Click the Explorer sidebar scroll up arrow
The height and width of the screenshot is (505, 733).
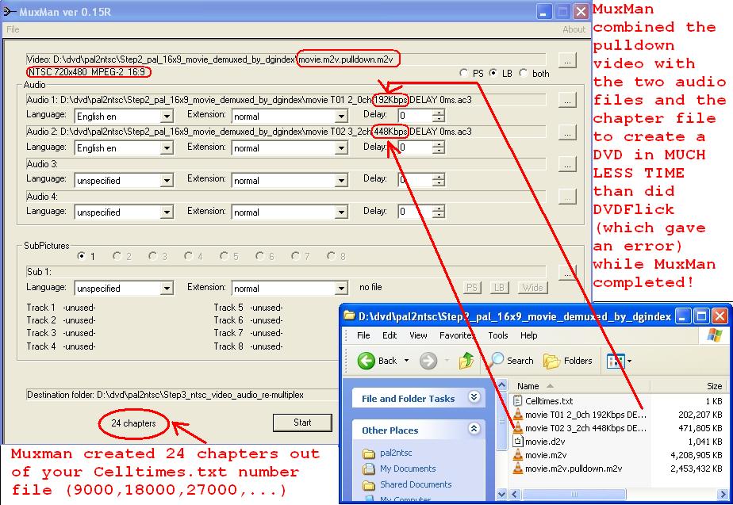coord(501,386)
